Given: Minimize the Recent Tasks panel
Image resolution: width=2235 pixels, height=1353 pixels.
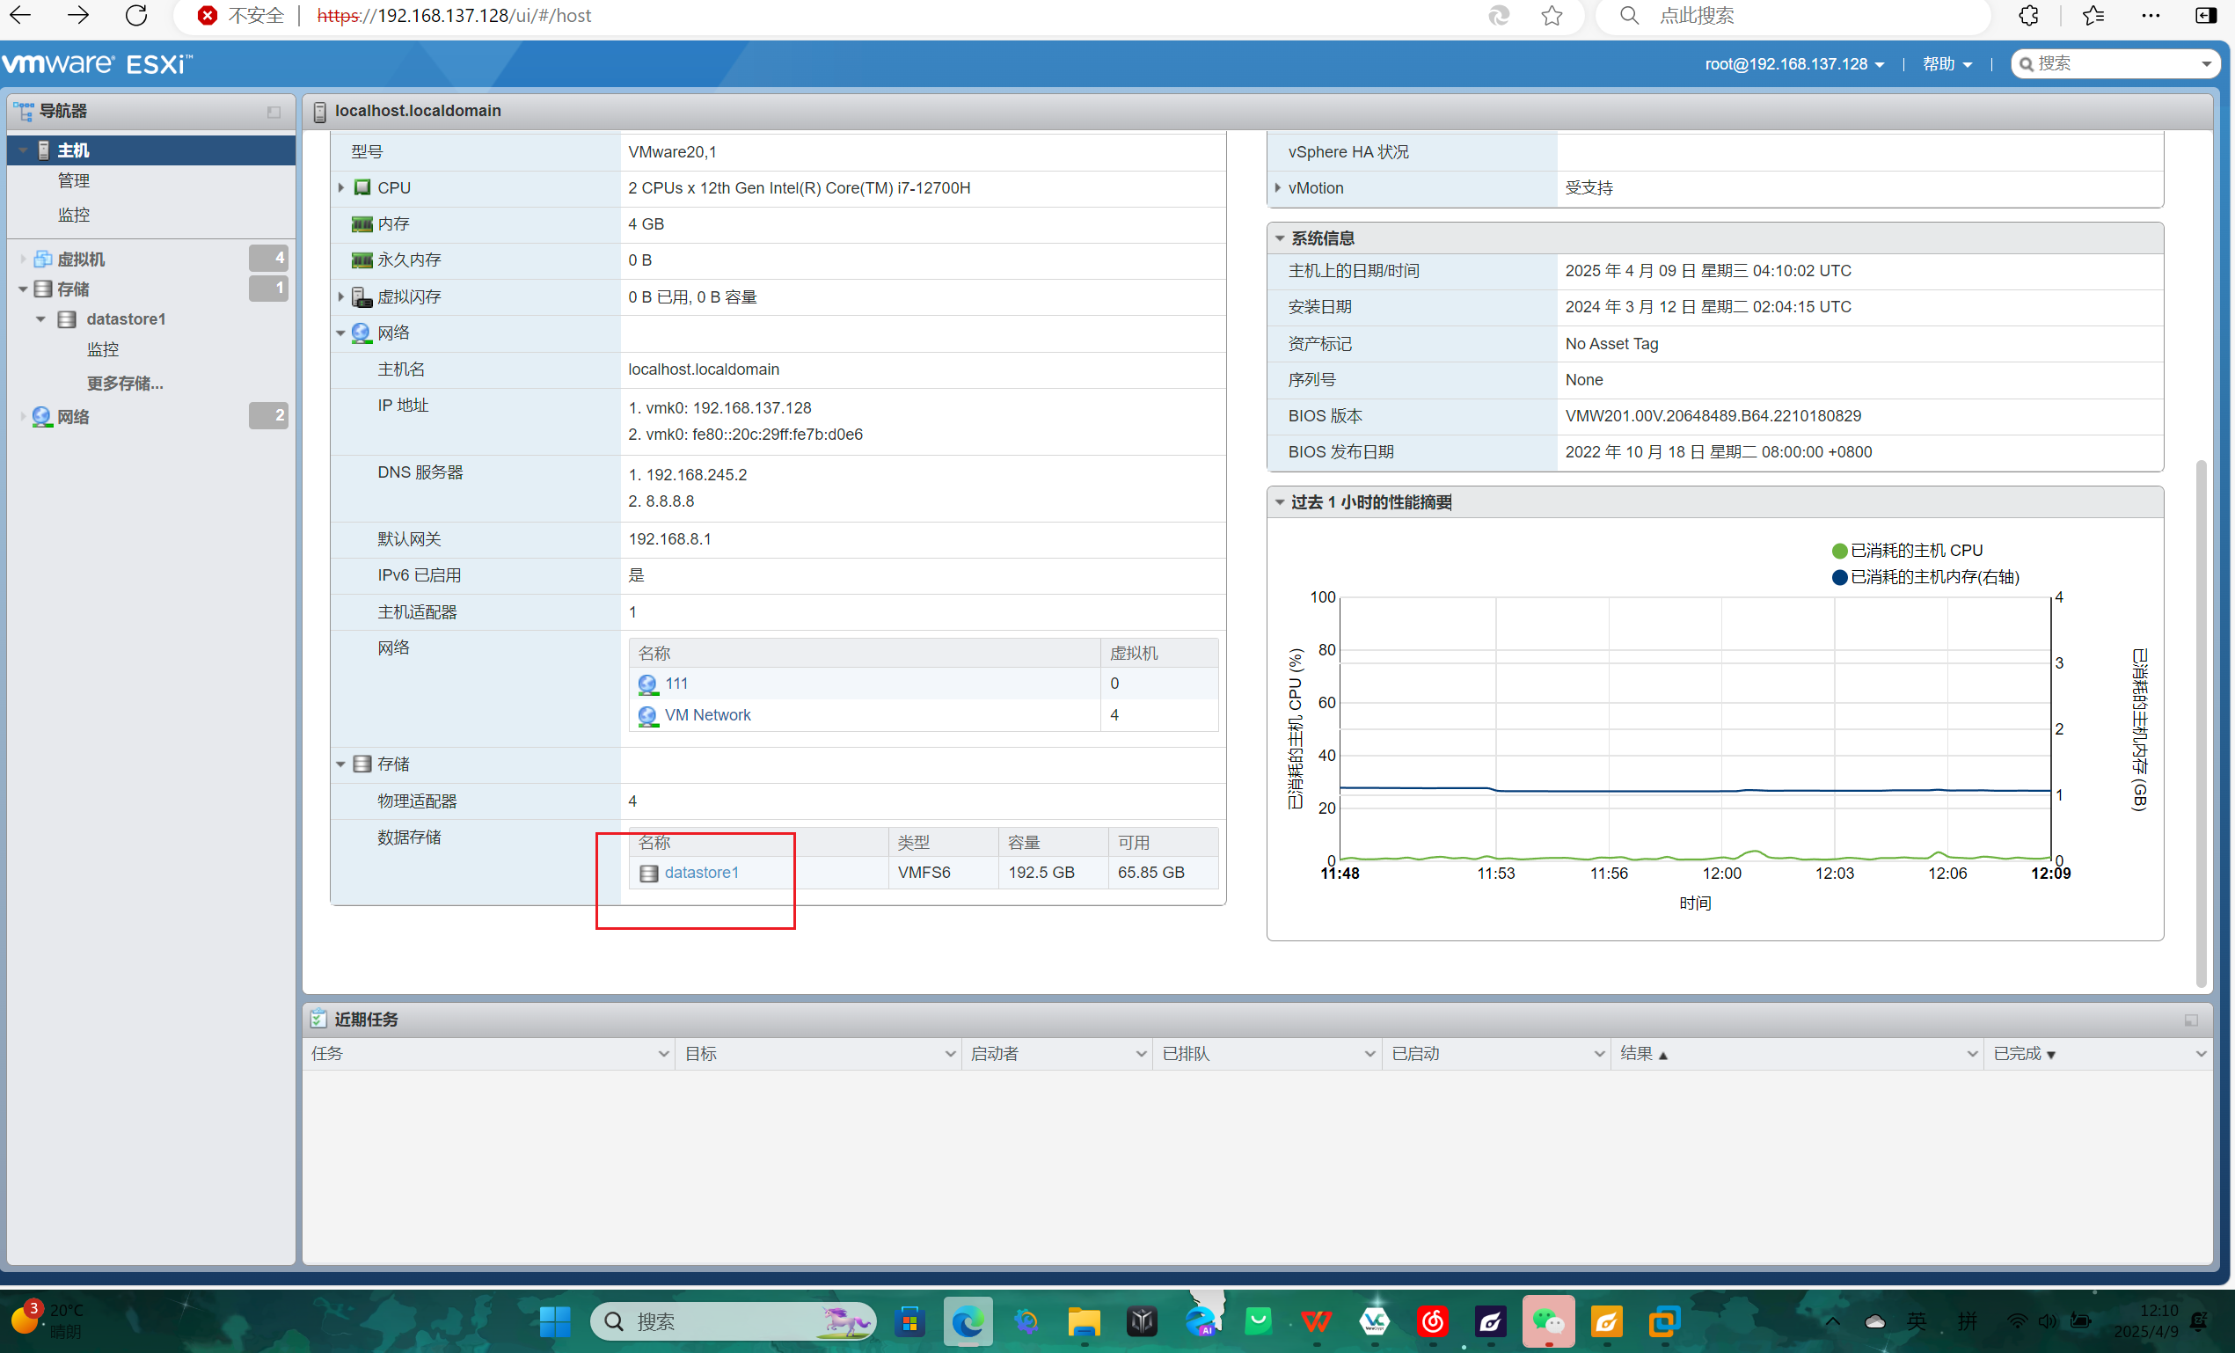Looking at the screenshot, I should pyautogui.click(x=2190, y=1020).
